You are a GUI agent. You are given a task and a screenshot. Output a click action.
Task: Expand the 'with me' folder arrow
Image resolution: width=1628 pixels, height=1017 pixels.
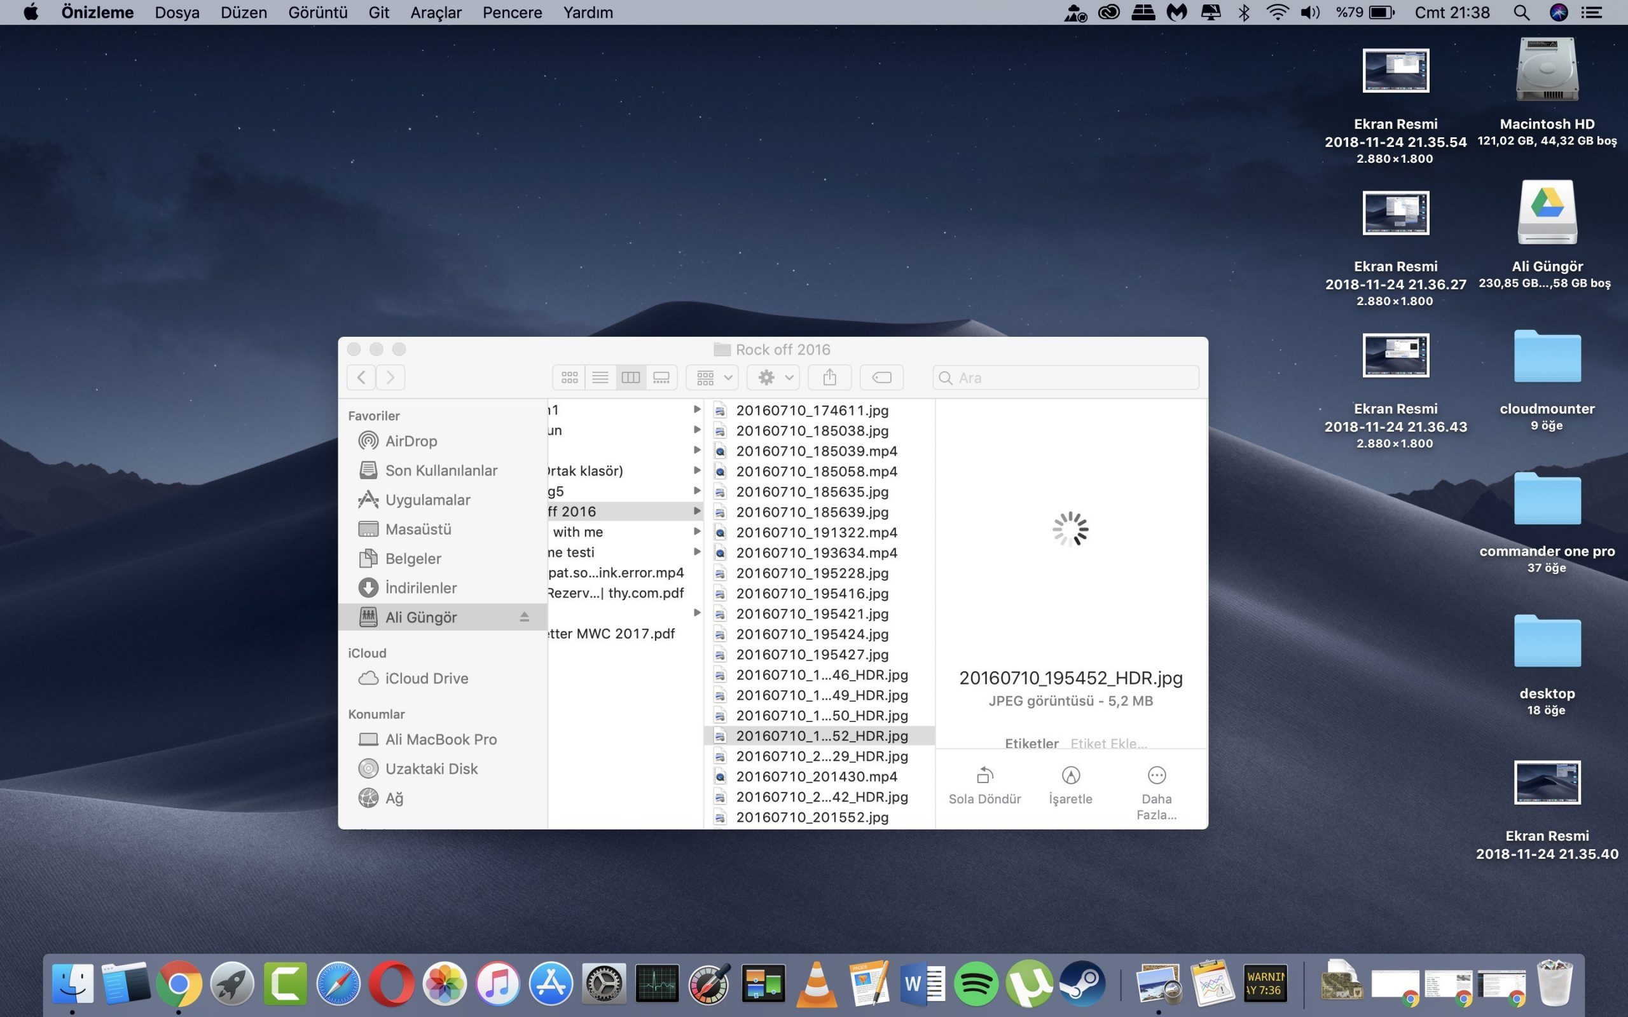(x=697, y=531)
